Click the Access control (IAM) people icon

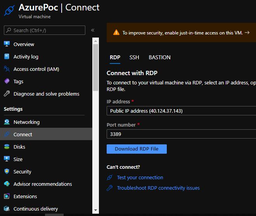click(x=7, y=69)
